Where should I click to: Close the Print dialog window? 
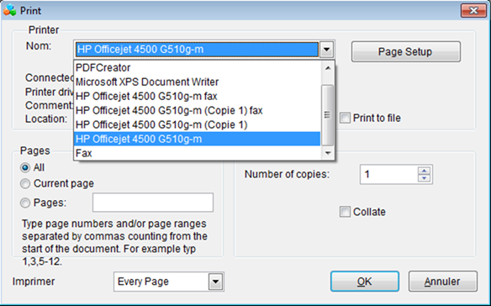point(473,11)
